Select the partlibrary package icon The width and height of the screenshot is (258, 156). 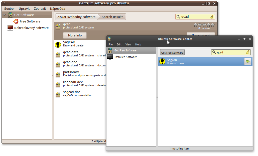point(58,75)
